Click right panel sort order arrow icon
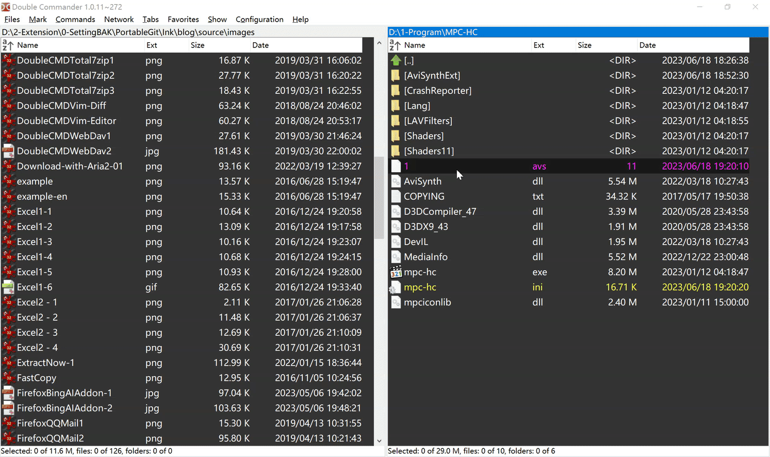This screenshot has width=770, height=457. [395, 45]
